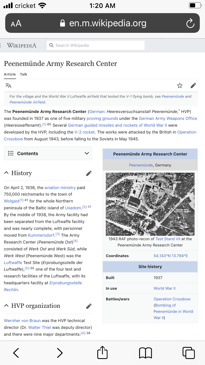Go forward with Safari's forward arrow
The width and height of the screenshot is (205, 365).
60,353
